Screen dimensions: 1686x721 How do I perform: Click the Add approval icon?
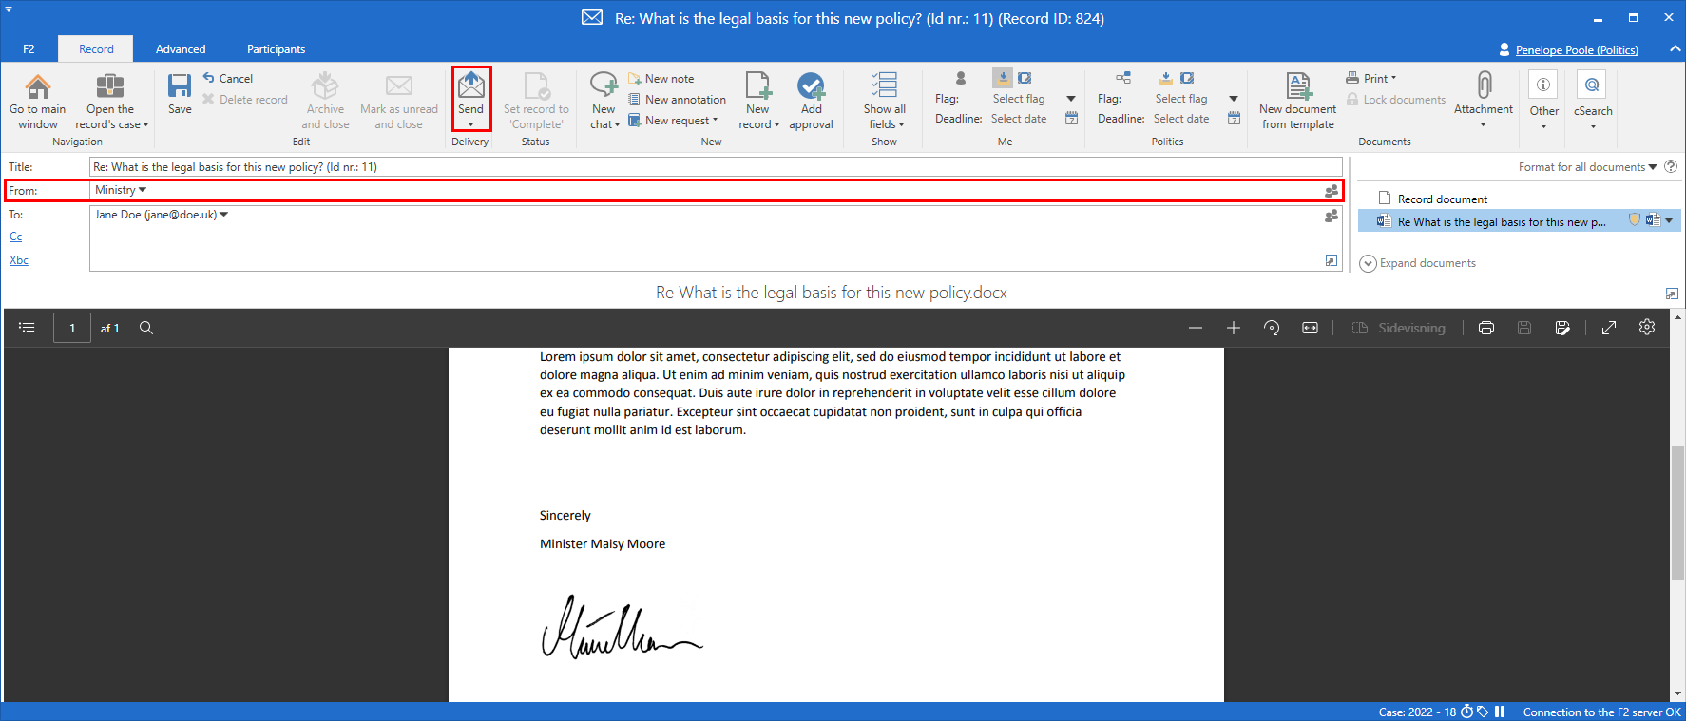[811, 86]
